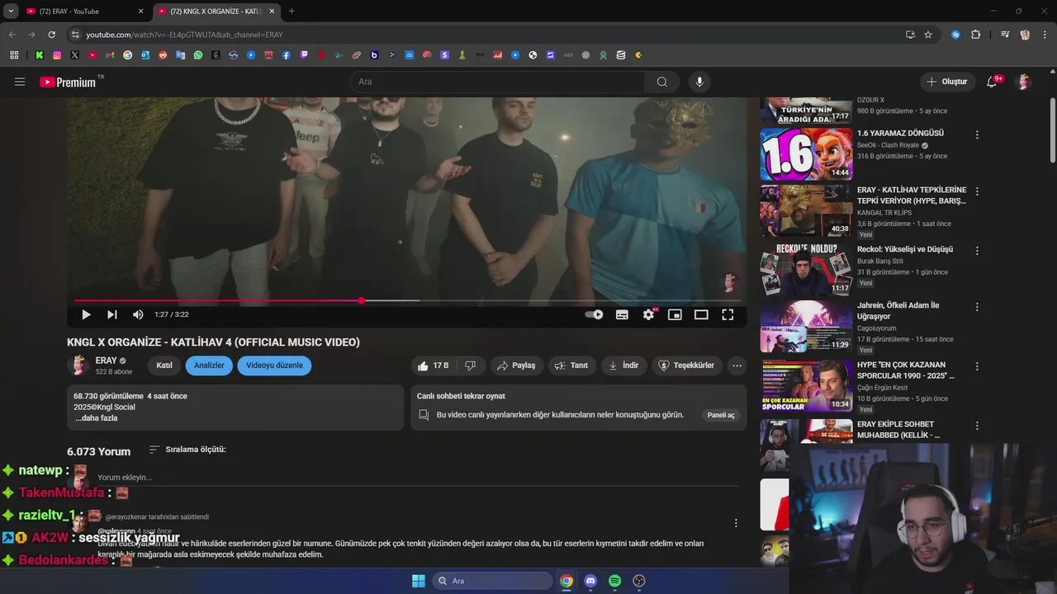Screen dimensions: 1057x594
Task: Open menu for Reckol: Yükselişi ve Düşüşü
Action: [x=977, y=251]
